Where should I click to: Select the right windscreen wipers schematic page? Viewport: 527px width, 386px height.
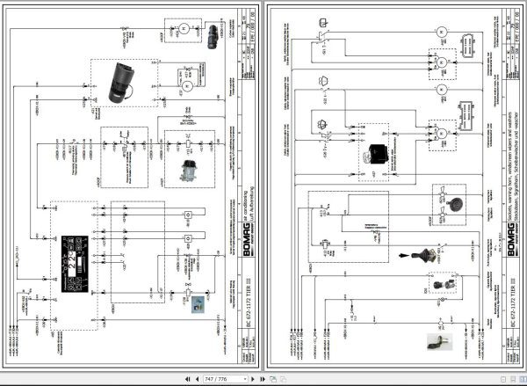tap(395, 186)
